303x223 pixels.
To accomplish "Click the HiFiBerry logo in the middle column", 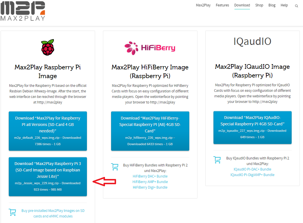I will (x=150, y=47).
